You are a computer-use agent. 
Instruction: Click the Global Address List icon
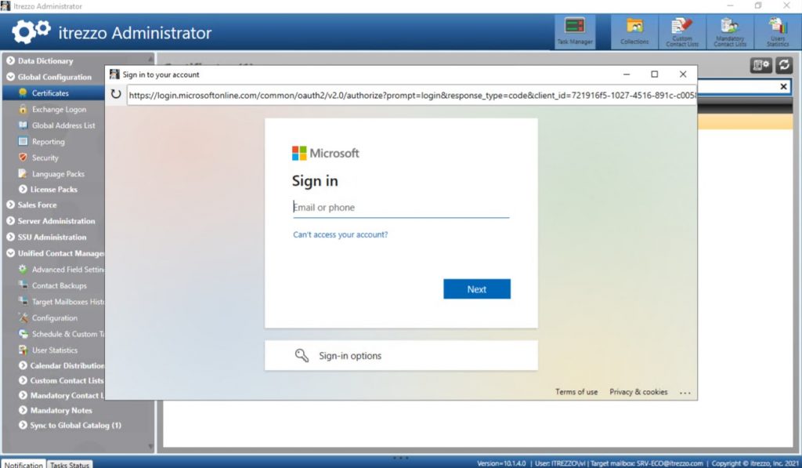(23, 125)
